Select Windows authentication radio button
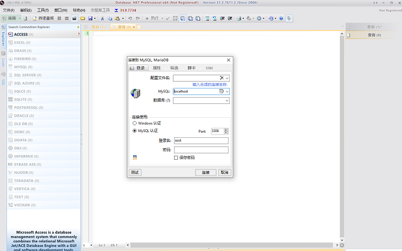 (134, 123)
